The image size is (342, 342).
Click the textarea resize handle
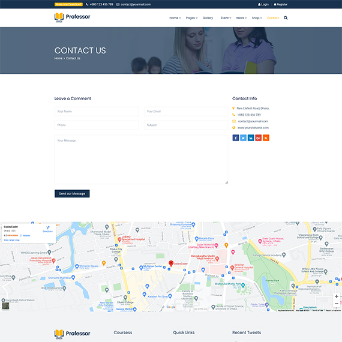click(226, 182)
